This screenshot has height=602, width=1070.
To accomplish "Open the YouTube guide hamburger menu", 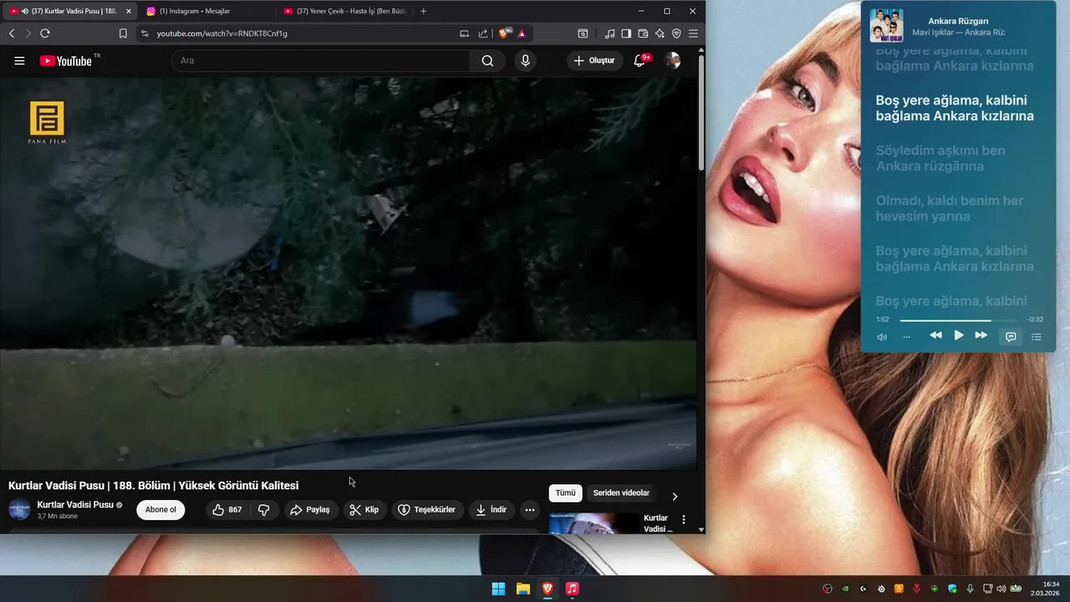I will 19,60.
